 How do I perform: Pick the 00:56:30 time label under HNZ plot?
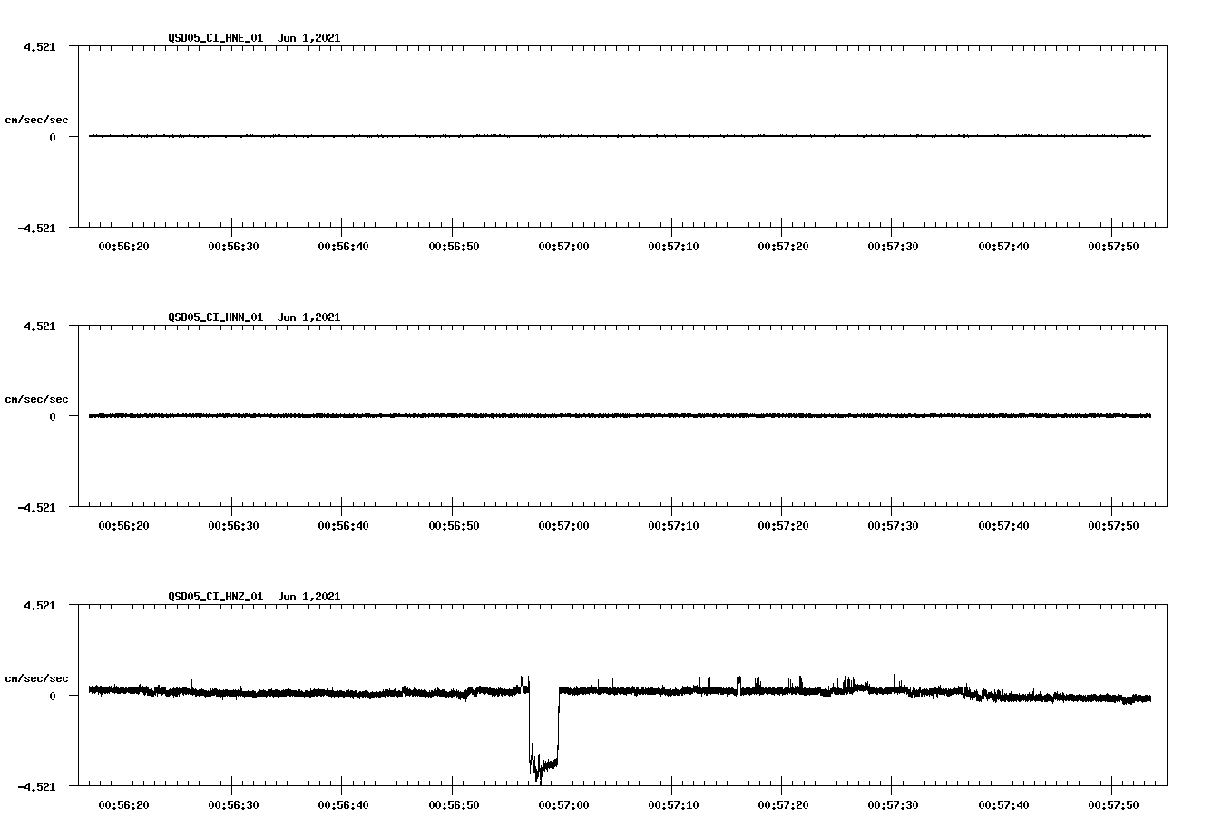click(233, 804)
